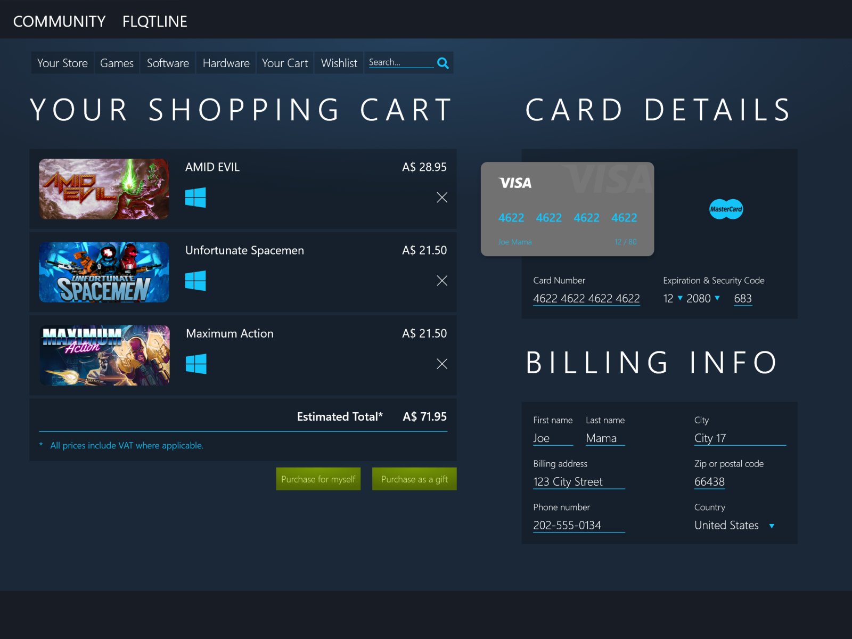Click the A$ 28.95 price
Image resolution: width=852 pixels, height=639 pixels.
click(x=424, y=167)
